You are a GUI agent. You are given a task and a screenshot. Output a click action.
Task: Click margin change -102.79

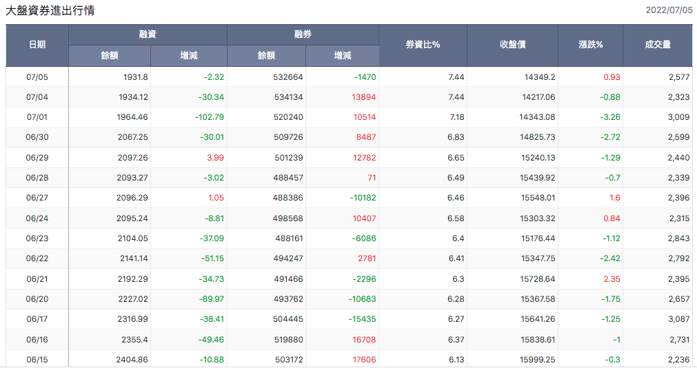click(210, 117)
